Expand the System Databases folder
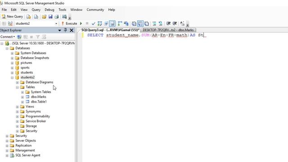The width and height of the screenshot is (288, 162). (x=12, y=53)
